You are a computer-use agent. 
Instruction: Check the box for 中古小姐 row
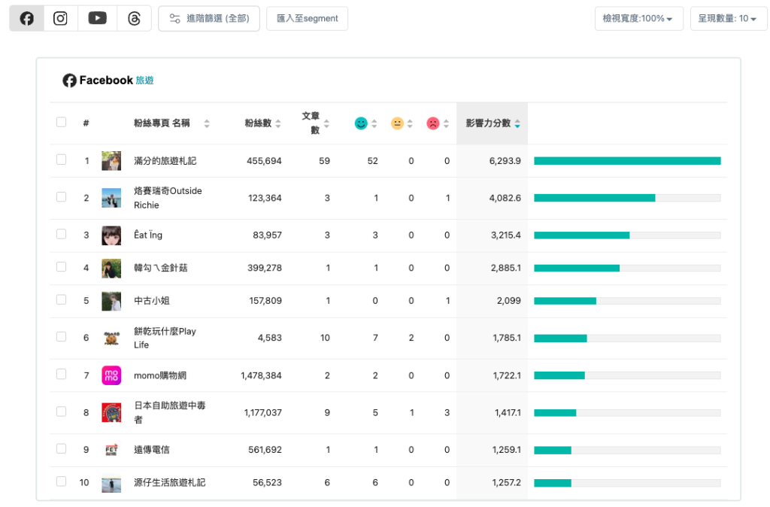62,299
